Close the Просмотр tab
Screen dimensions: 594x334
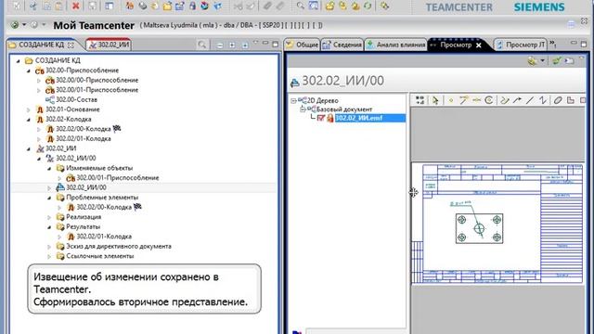click(479, 45)
